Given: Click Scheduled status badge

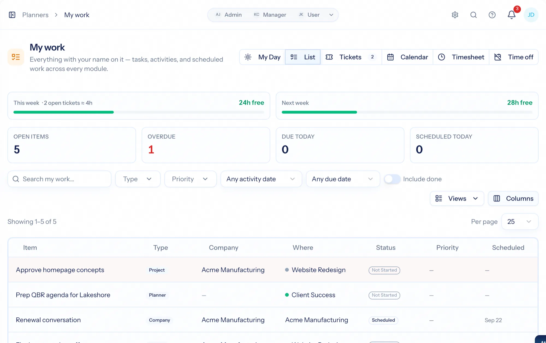Looking at the screenshot, I should coord(383,320).
